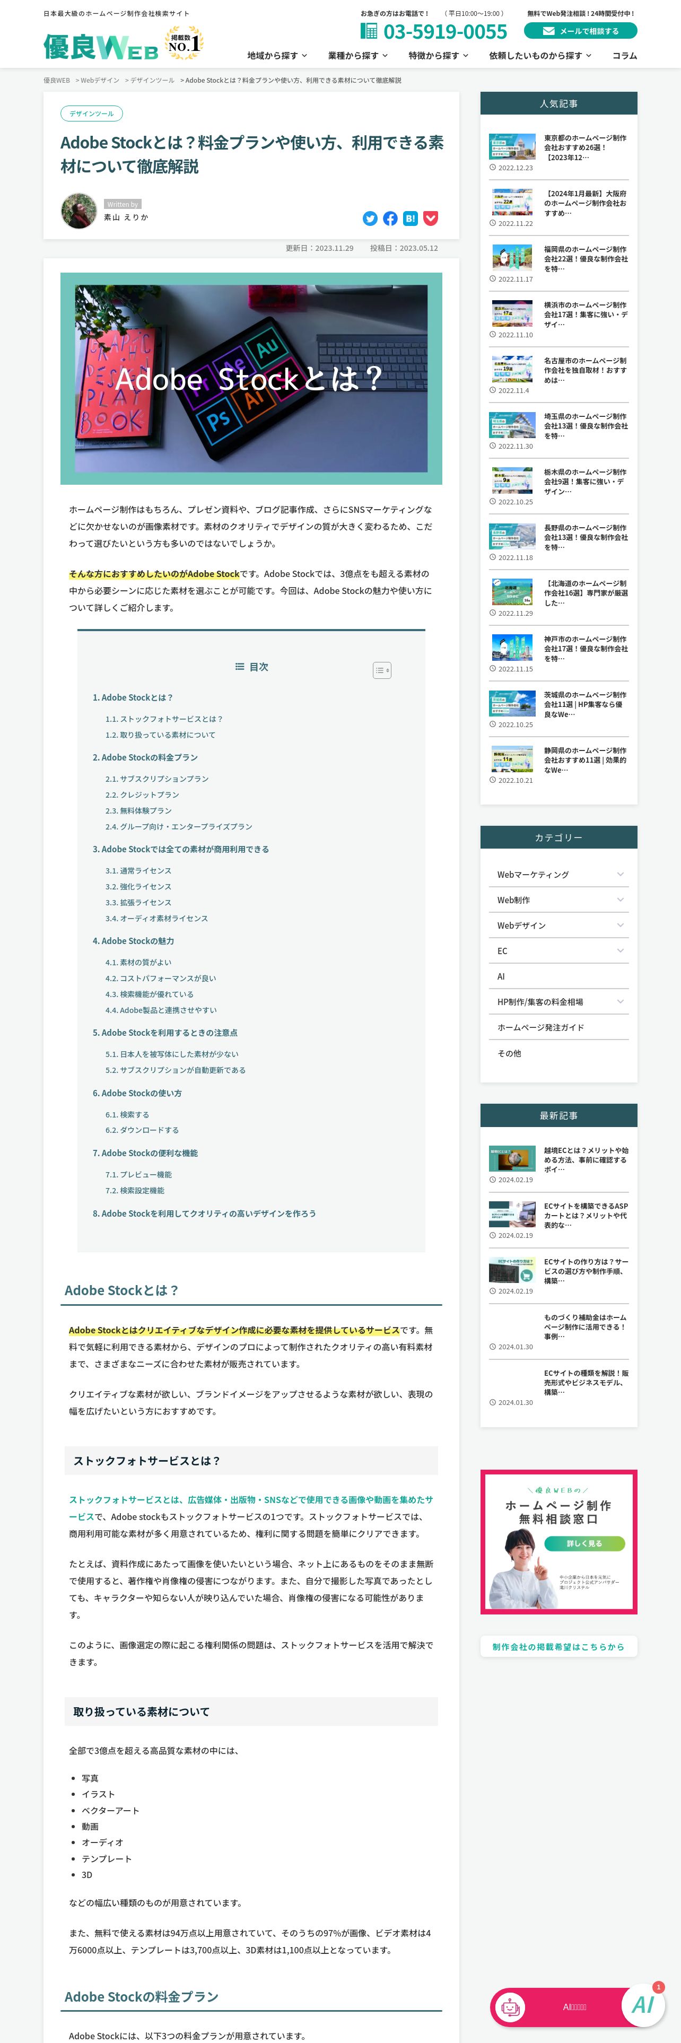Open ものづくり補助金 latest article

[585, 1326]
